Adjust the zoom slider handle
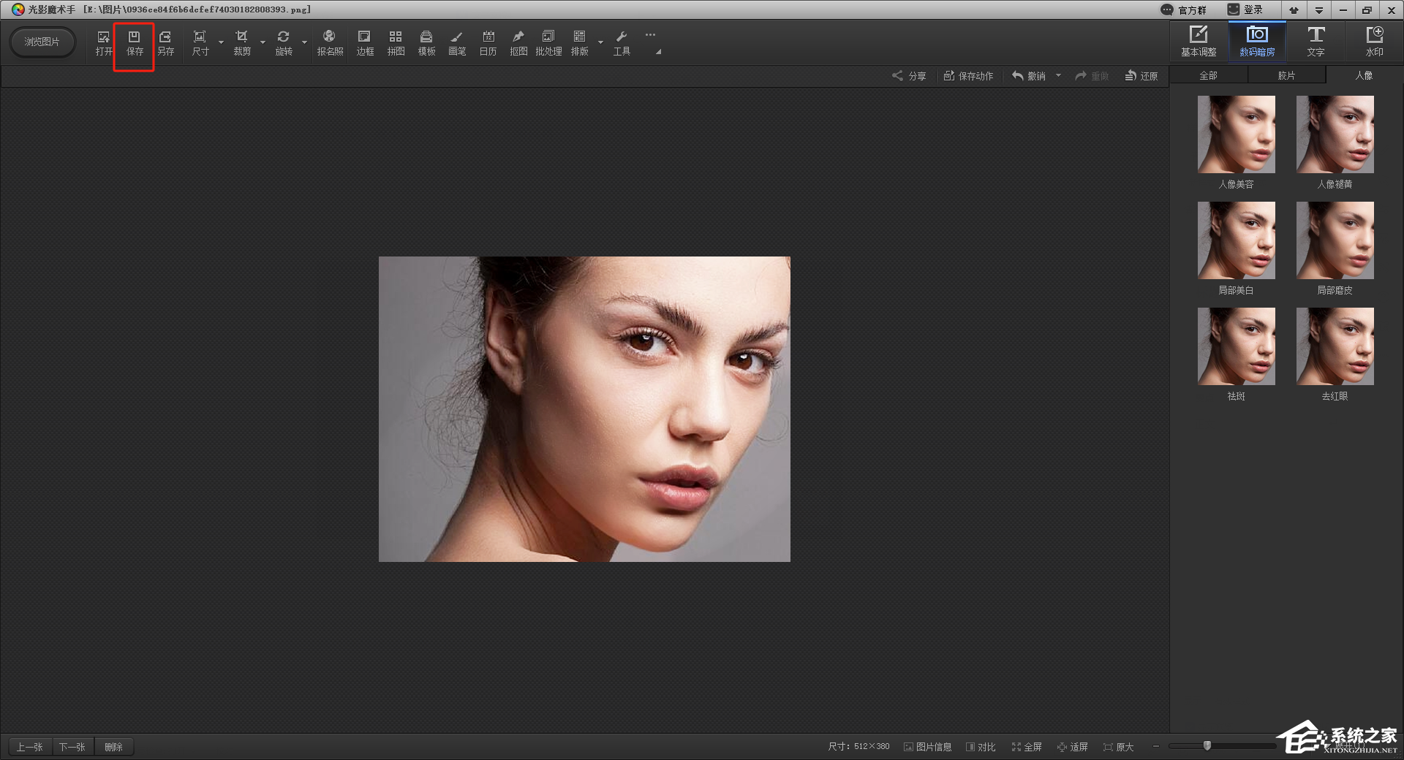Image resolution: width=1404 pixels, height=760 pixels. tap(1207, 746)
